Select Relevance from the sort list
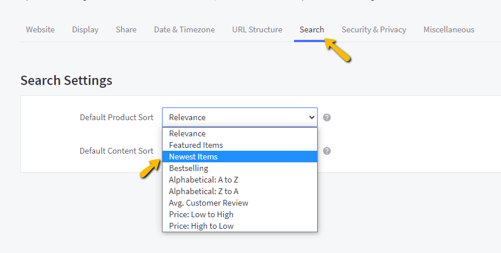The height and width of the screenshot is (253, 501). pos(240,133)
